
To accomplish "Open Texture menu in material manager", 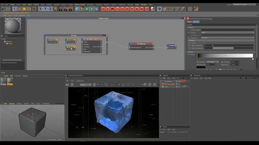I will point(25,76).
